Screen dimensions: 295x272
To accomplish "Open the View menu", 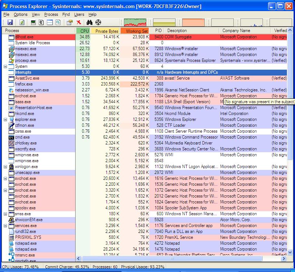I will coord(36,14).
